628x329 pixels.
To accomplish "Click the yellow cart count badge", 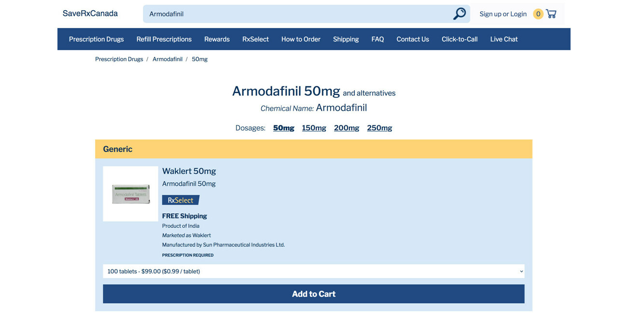I will tap(538, 14).
